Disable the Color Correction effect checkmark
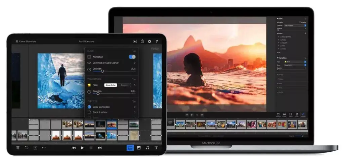The width and height of the screenshot is (344, 163). coord(89,107)
